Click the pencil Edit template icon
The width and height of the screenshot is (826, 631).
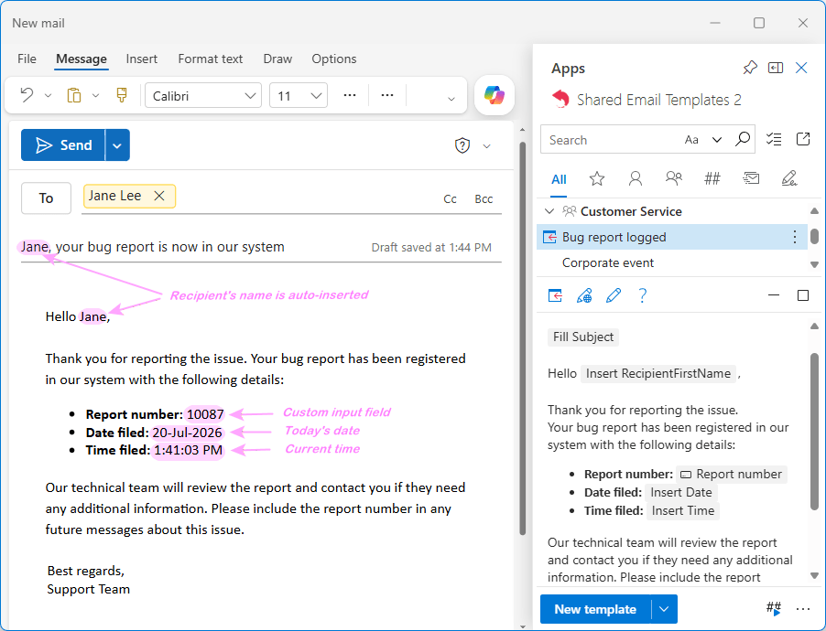[614, 295]
